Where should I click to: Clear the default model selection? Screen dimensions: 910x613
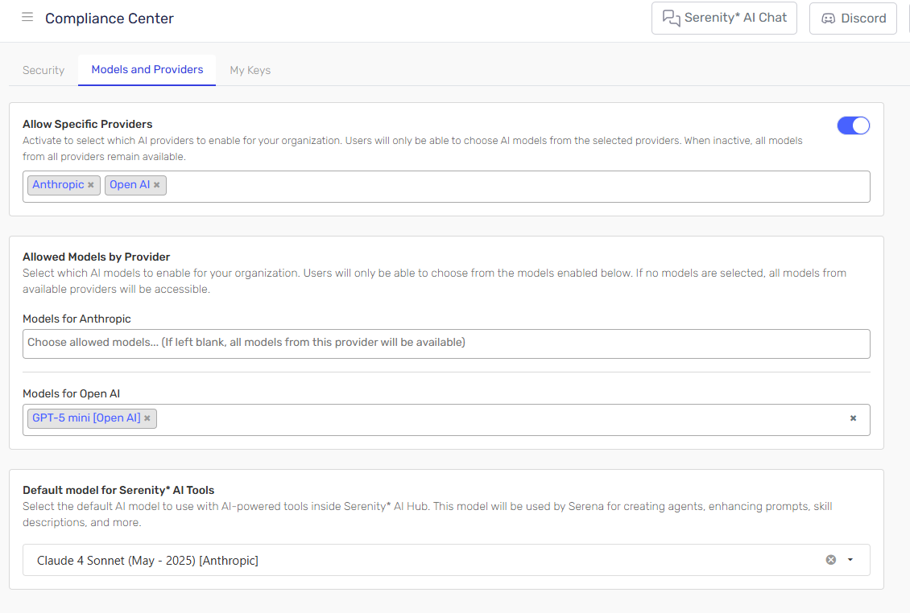click(831, 560)
